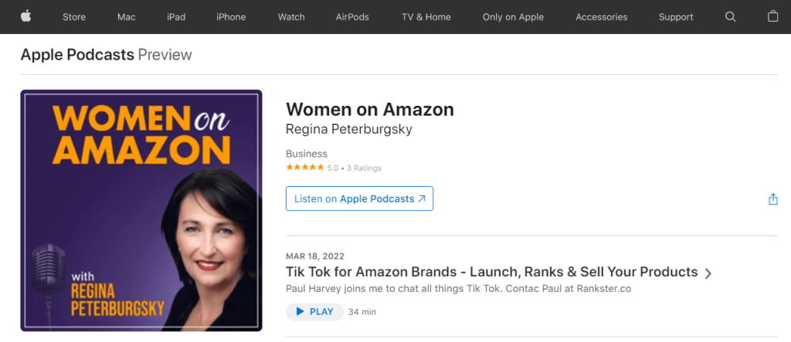Expand the Tik Tok episode chevron
This screenshot has width=791, height=342.
[x=708, y=273]
